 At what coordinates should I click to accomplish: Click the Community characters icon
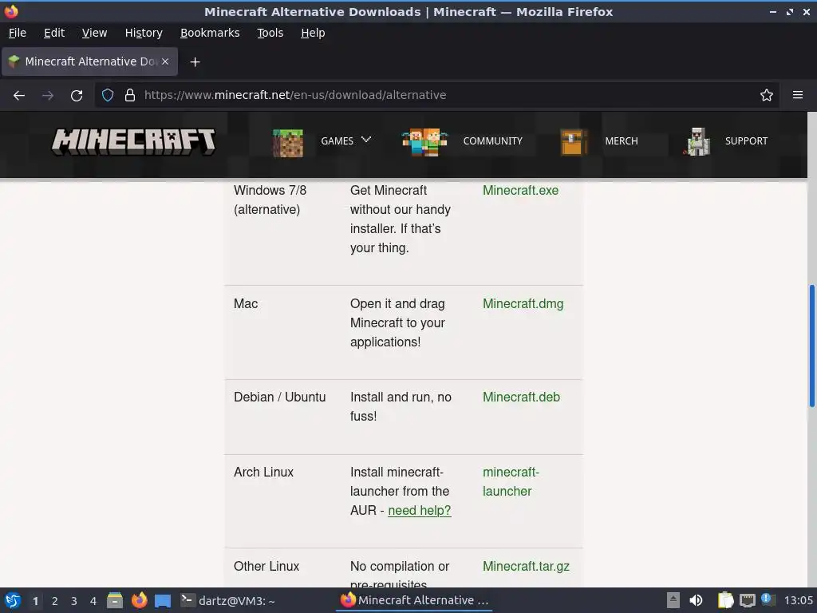(x=424, y=142)
